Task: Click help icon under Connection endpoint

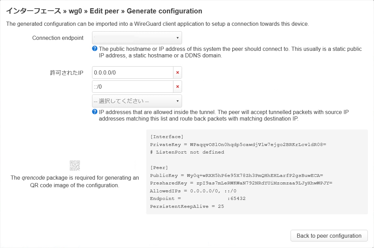Action: [x=95, y=49]
